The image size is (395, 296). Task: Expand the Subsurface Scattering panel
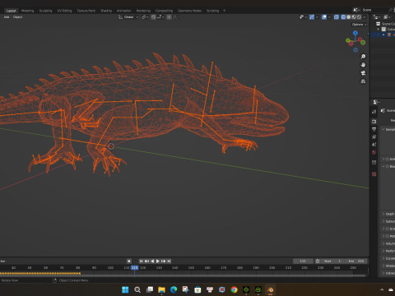(388, 221)
